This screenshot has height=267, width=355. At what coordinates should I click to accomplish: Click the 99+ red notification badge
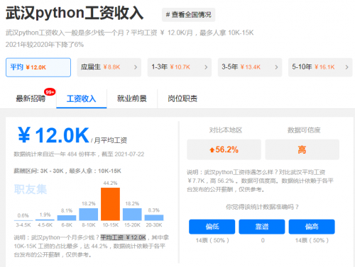pos(50,92)
